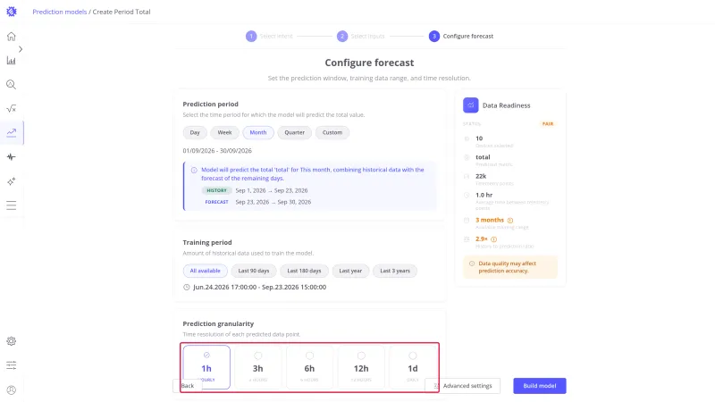This screenshot has height=402, width=715.
Task: Click the app logo at top left
Action: [12, 12]
